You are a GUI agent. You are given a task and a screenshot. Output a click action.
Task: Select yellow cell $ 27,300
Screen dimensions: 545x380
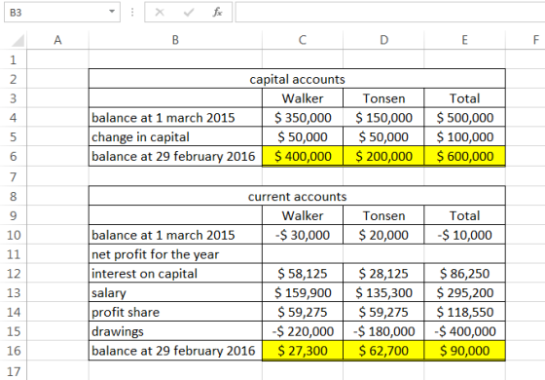click(303, 351)
